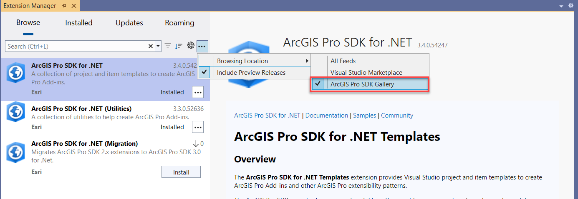The width and height of the screenshot is (578, 199).
Task: Open the filter icon beside the search box
Action: coord(168,46)
